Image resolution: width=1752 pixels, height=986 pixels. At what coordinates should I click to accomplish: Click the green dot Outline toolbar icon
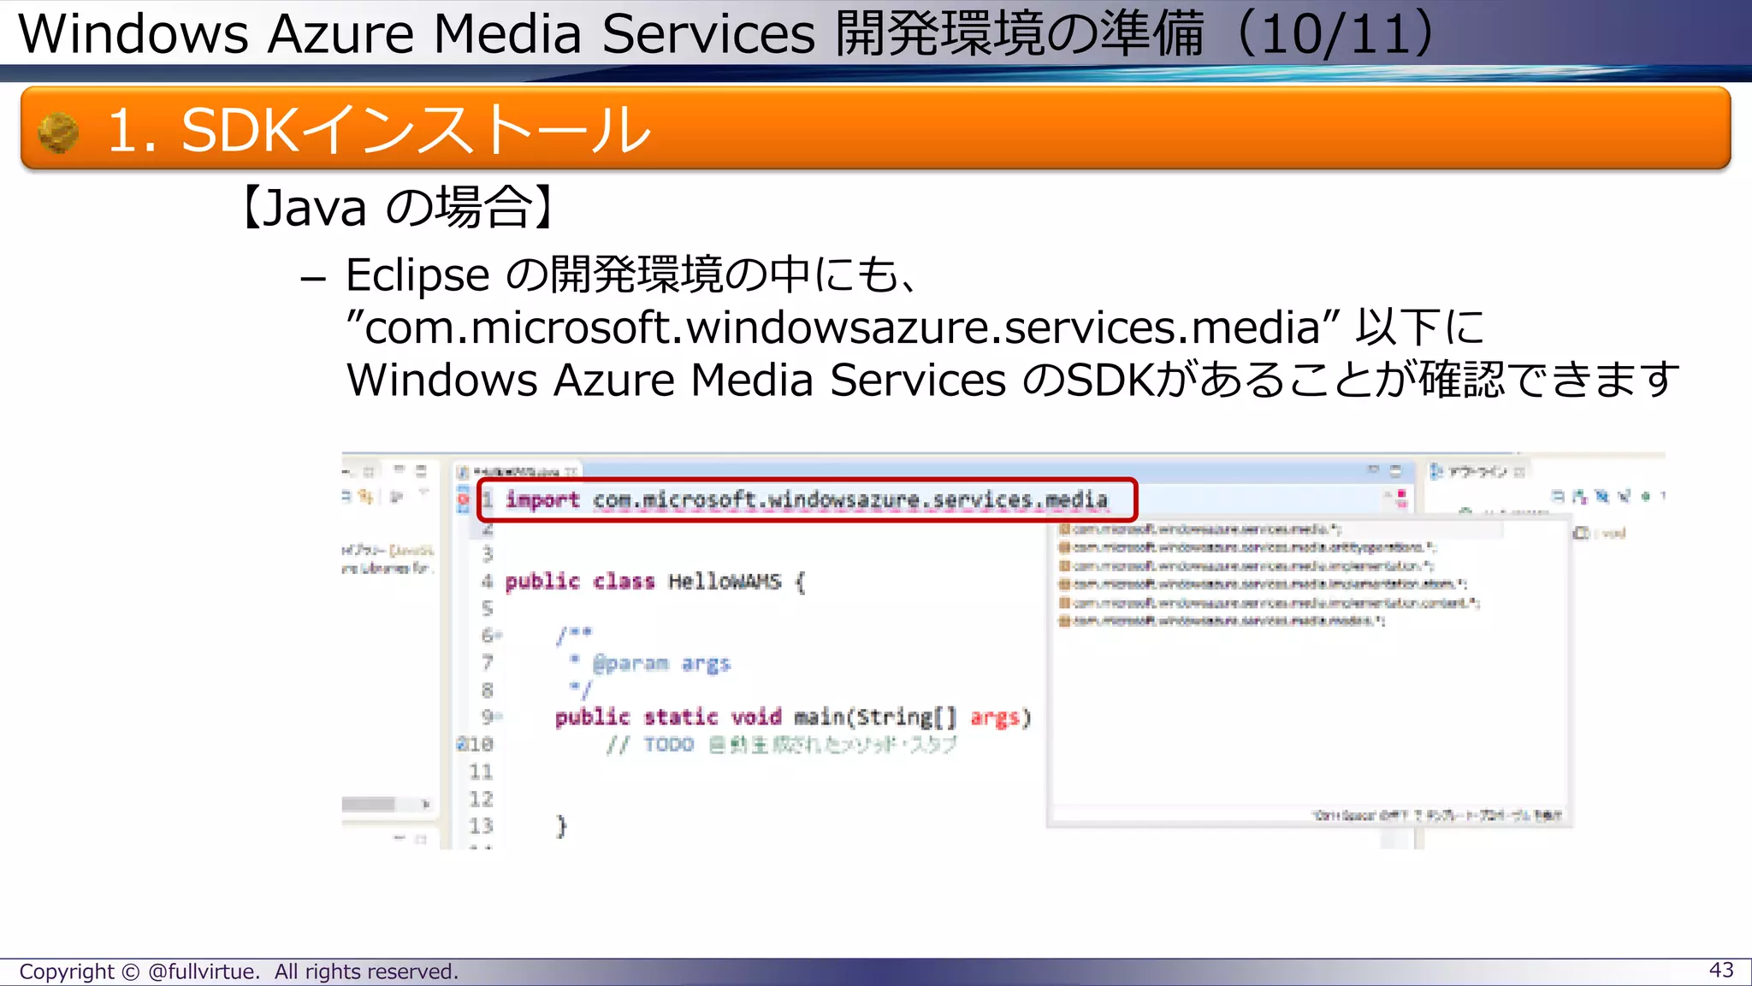pyautogui.click(x=1645, y=496)
